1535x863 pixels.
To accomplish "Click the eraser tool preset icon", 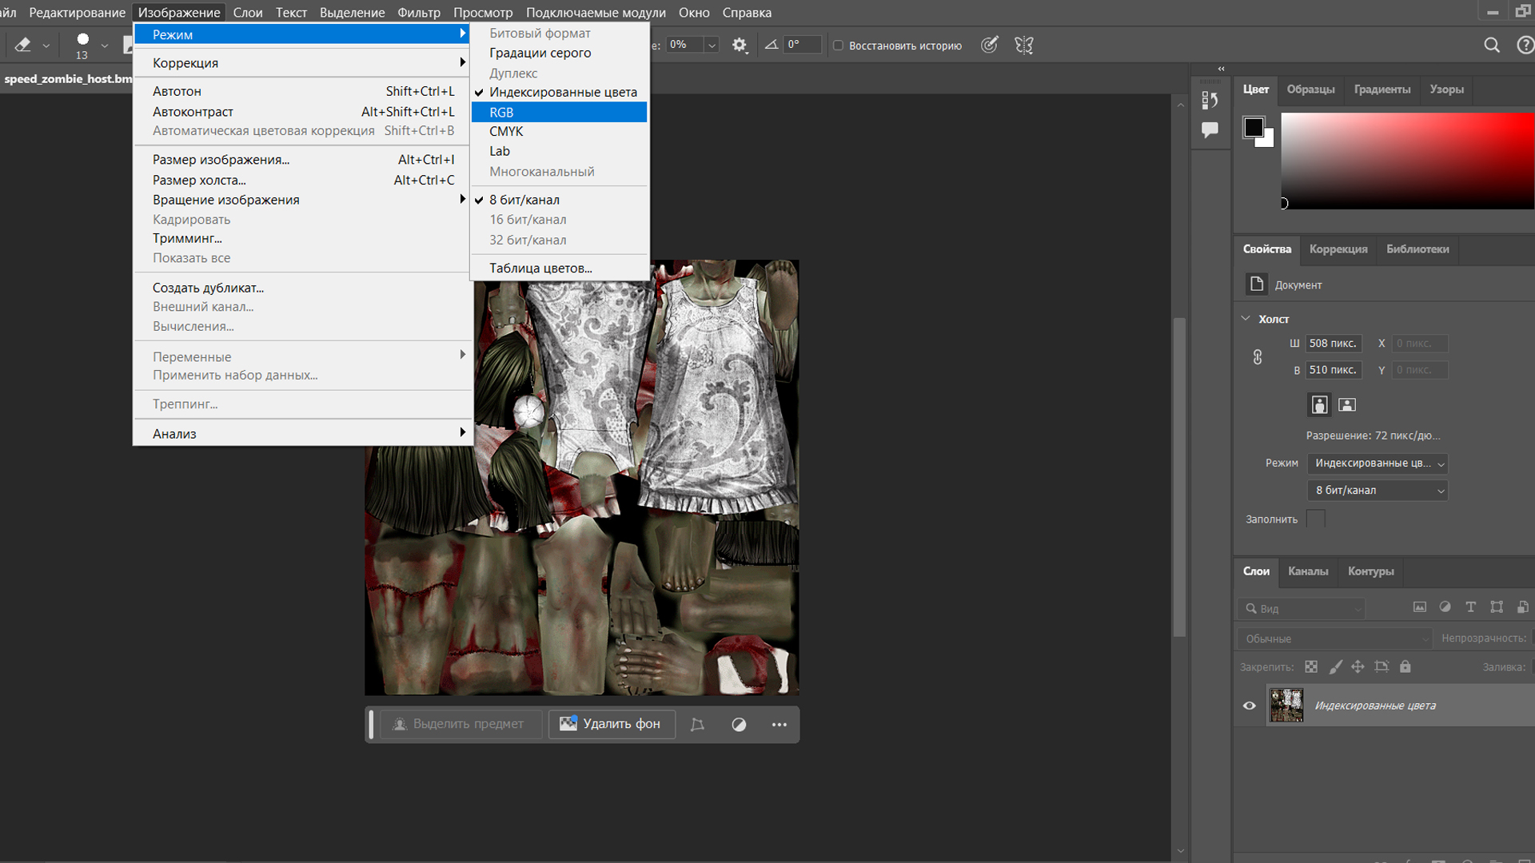I will click(x=23, y=46).
